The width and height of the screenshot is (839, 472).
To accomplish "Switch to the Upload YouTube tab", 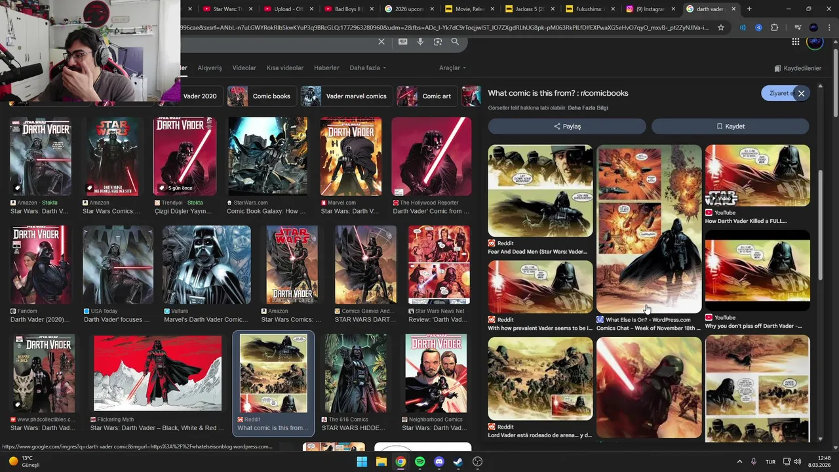I will coord(288,9).
